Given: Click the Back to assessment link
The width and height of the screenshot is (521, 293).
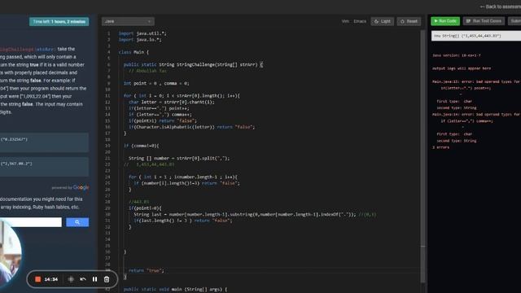Looking at the screenshot, I should click(x=501, y=7).
